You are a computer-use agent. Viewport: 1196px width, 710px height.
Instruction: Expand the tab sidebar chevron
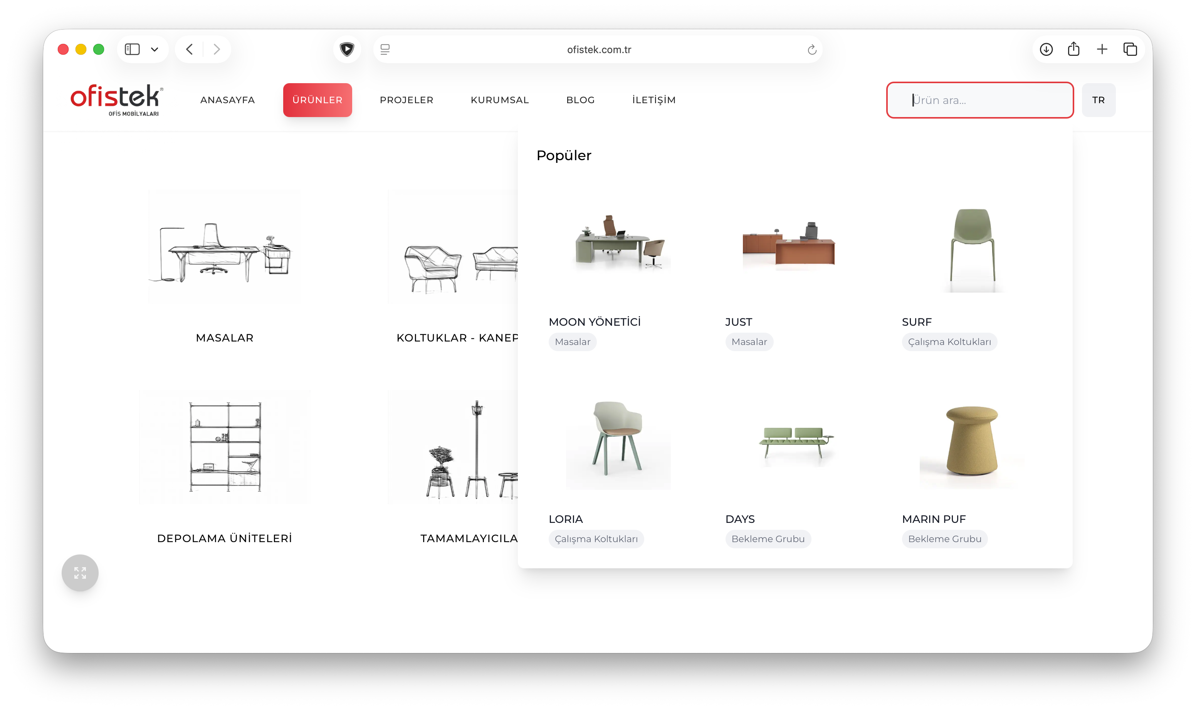[155, 49]
